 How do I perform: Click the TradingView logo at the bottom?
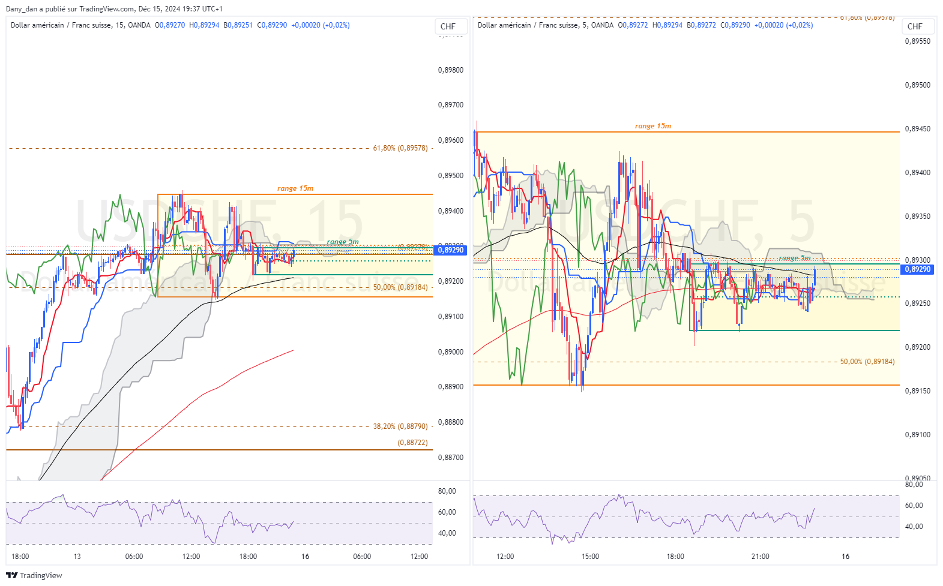click(34, 575)
